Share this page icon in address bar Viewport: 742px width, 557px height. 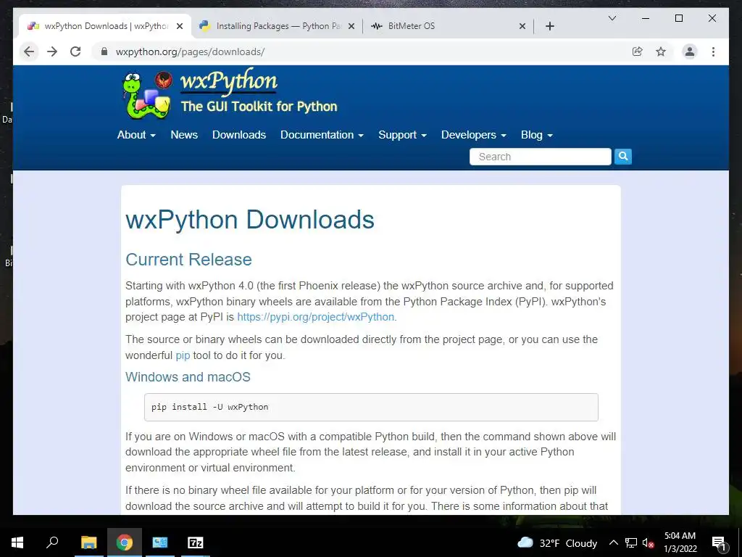point(638,51)
